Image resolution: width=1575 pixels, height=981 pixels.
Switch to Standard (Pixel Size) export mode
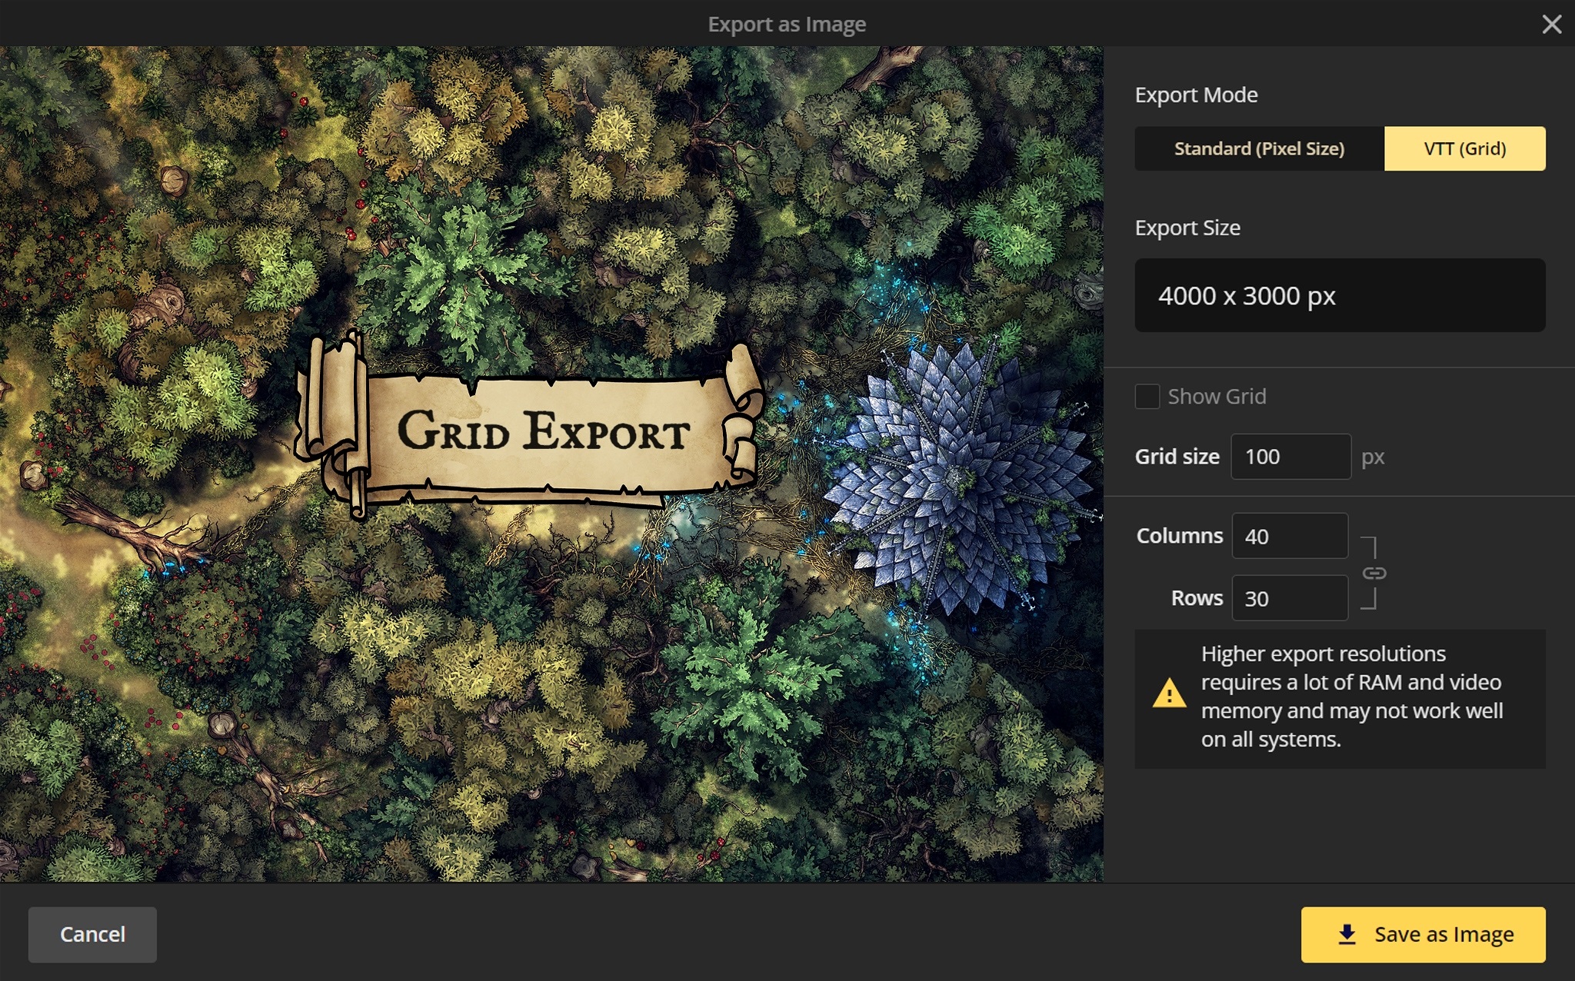coord(1259,148)
